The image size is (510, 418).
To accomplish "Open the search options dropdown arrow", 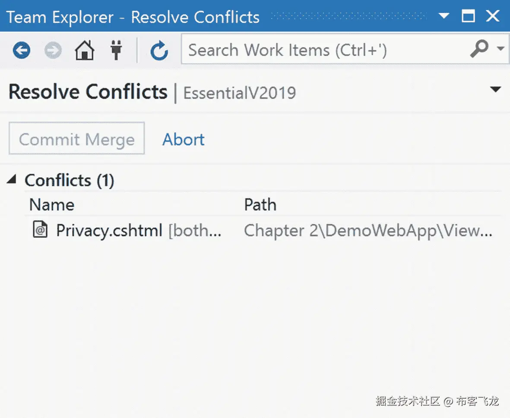I will coord(500,49).
